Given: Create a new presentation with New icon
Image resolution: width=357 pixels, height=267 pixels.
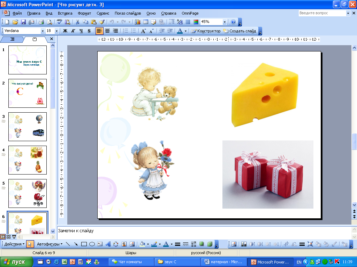Looking at the screenshot, I should [x=7, y=22].
